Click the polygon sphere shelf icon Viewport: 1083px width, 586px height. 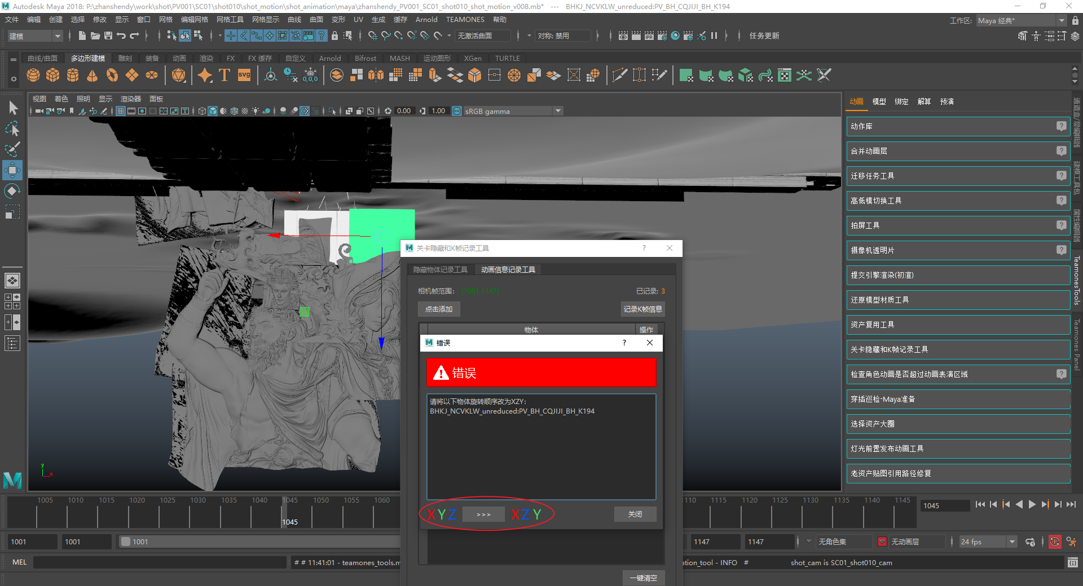(x=33, y=76)
